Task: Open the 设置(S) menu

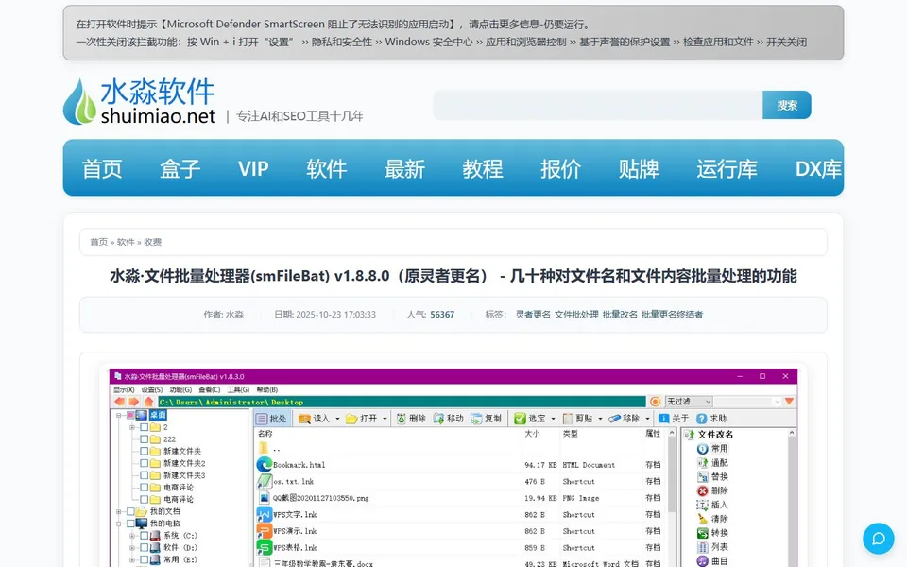Action: coord(152,390)
